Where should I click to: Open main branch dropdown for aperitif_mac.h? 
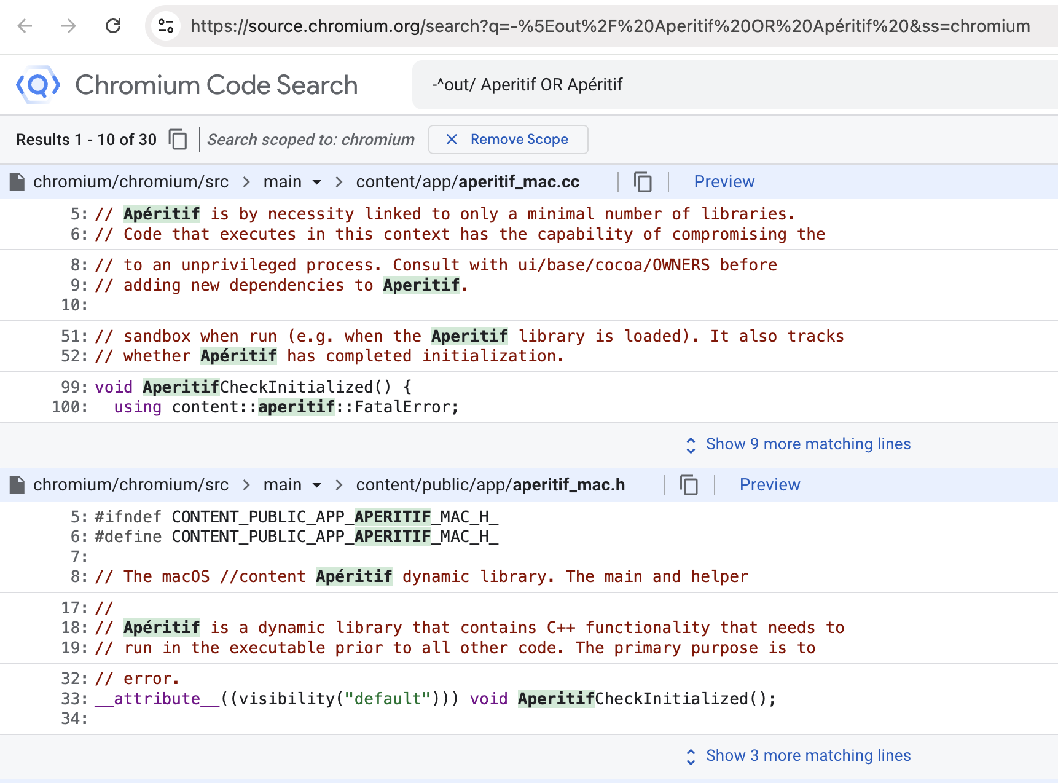click(317, 485)
